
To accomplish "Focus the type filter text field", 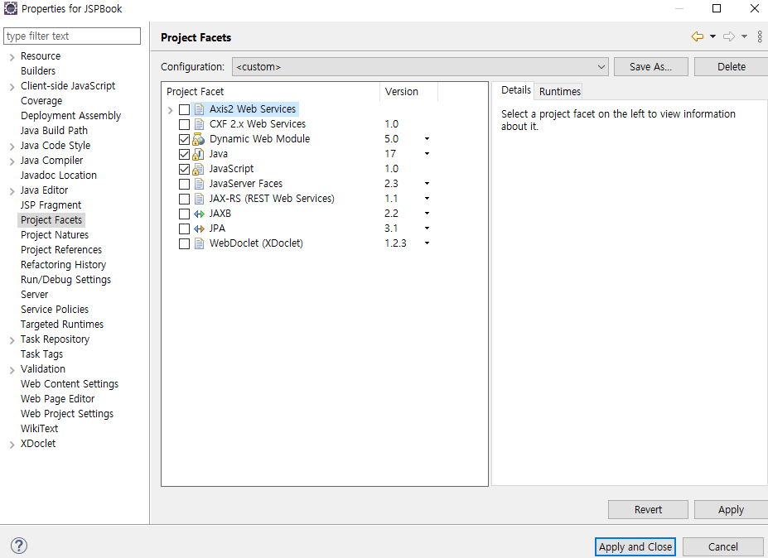I will coord(72,36).
